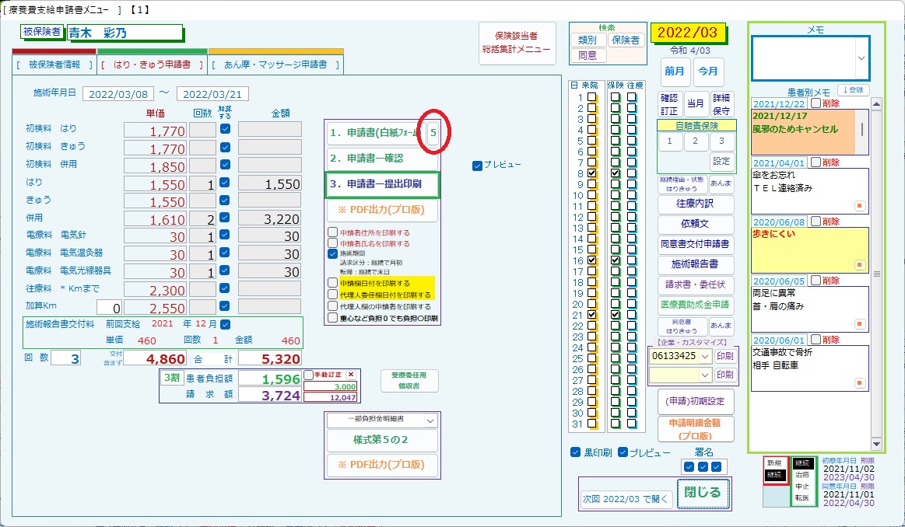Enable 申請欄日付を印刷する checkbox

332,283
